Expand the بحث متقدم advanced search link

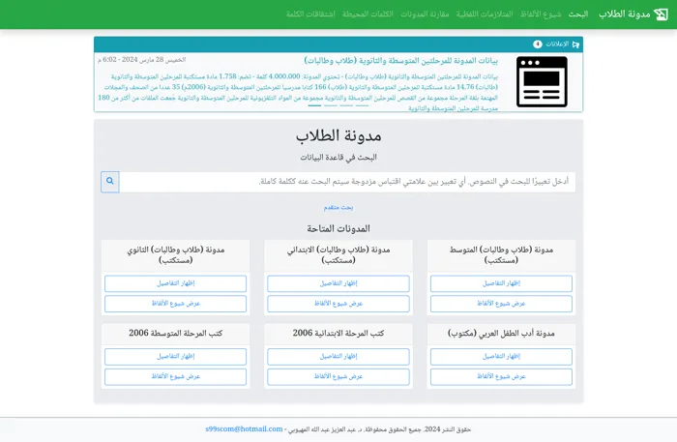coord(338,207)
